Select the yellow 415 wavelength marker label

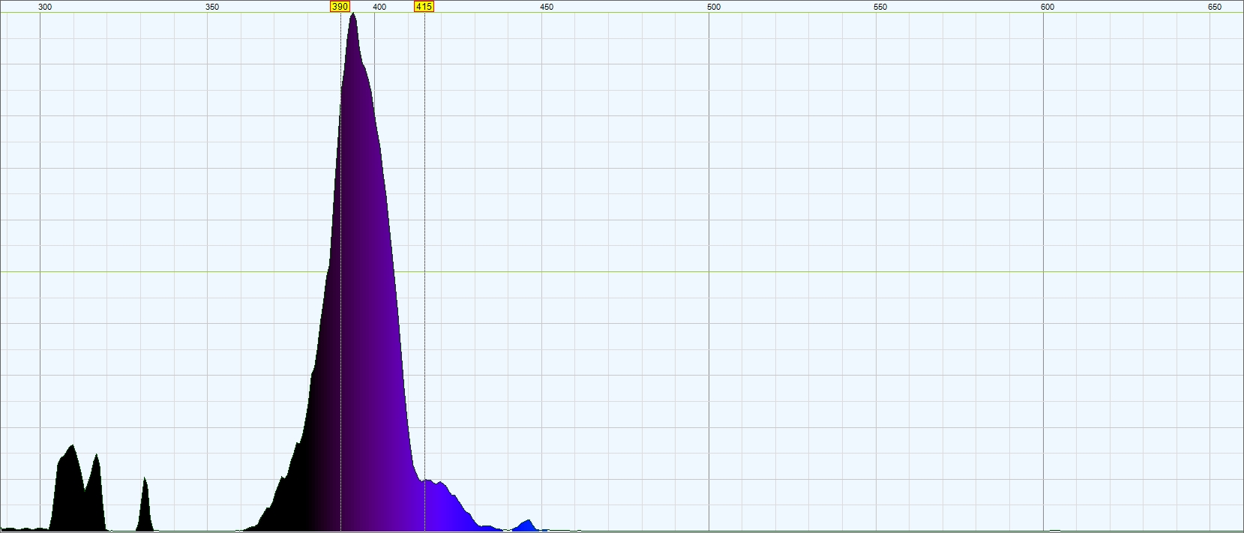pyautogui.click(x=424, y=6)
